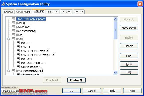The image size is (144, 96).
Task: Uncheck the [fonts] checkbox
Action: pos(14,23)
